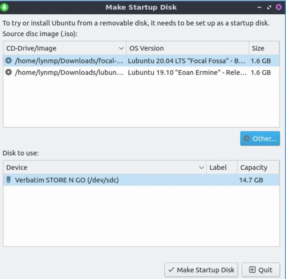This screenshot has width=286, height=279.
Task: Maximize the window with the arrows icon
Action: coord(269,7)
